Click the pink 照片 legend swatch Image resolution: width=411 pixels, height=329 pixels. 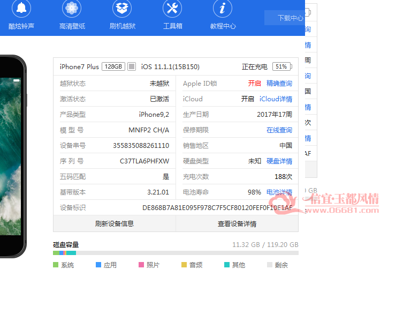click(141, 265)
